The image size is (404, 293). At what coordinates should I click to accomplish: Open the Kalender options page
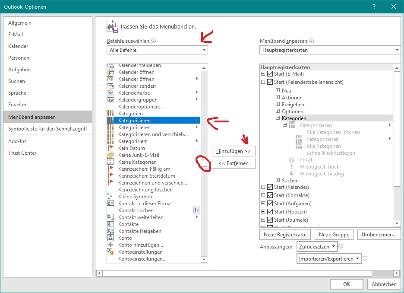click(x=47, y=46)
